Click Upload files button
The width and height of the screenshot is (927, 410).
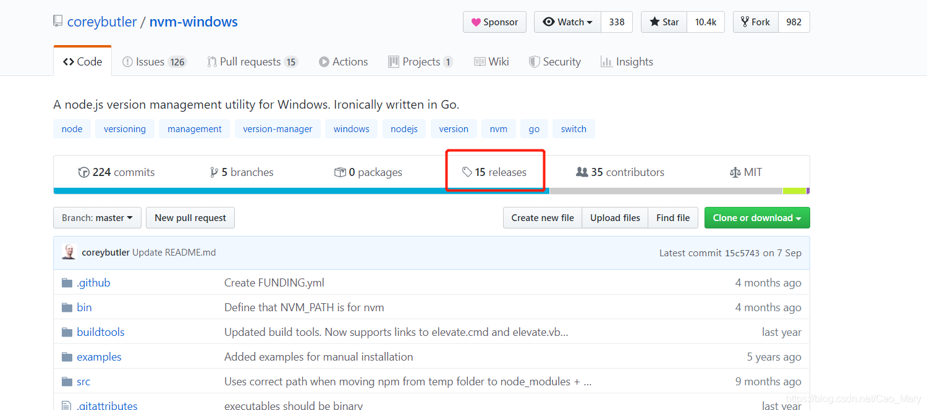coord(615,218)
